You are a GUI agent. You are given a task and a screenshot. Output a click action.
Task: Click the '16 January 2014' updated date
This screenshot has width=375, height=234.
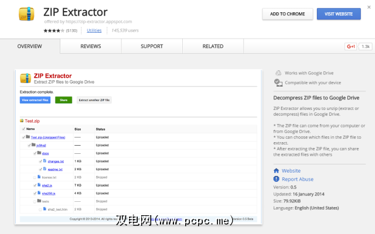pos(309,194)
